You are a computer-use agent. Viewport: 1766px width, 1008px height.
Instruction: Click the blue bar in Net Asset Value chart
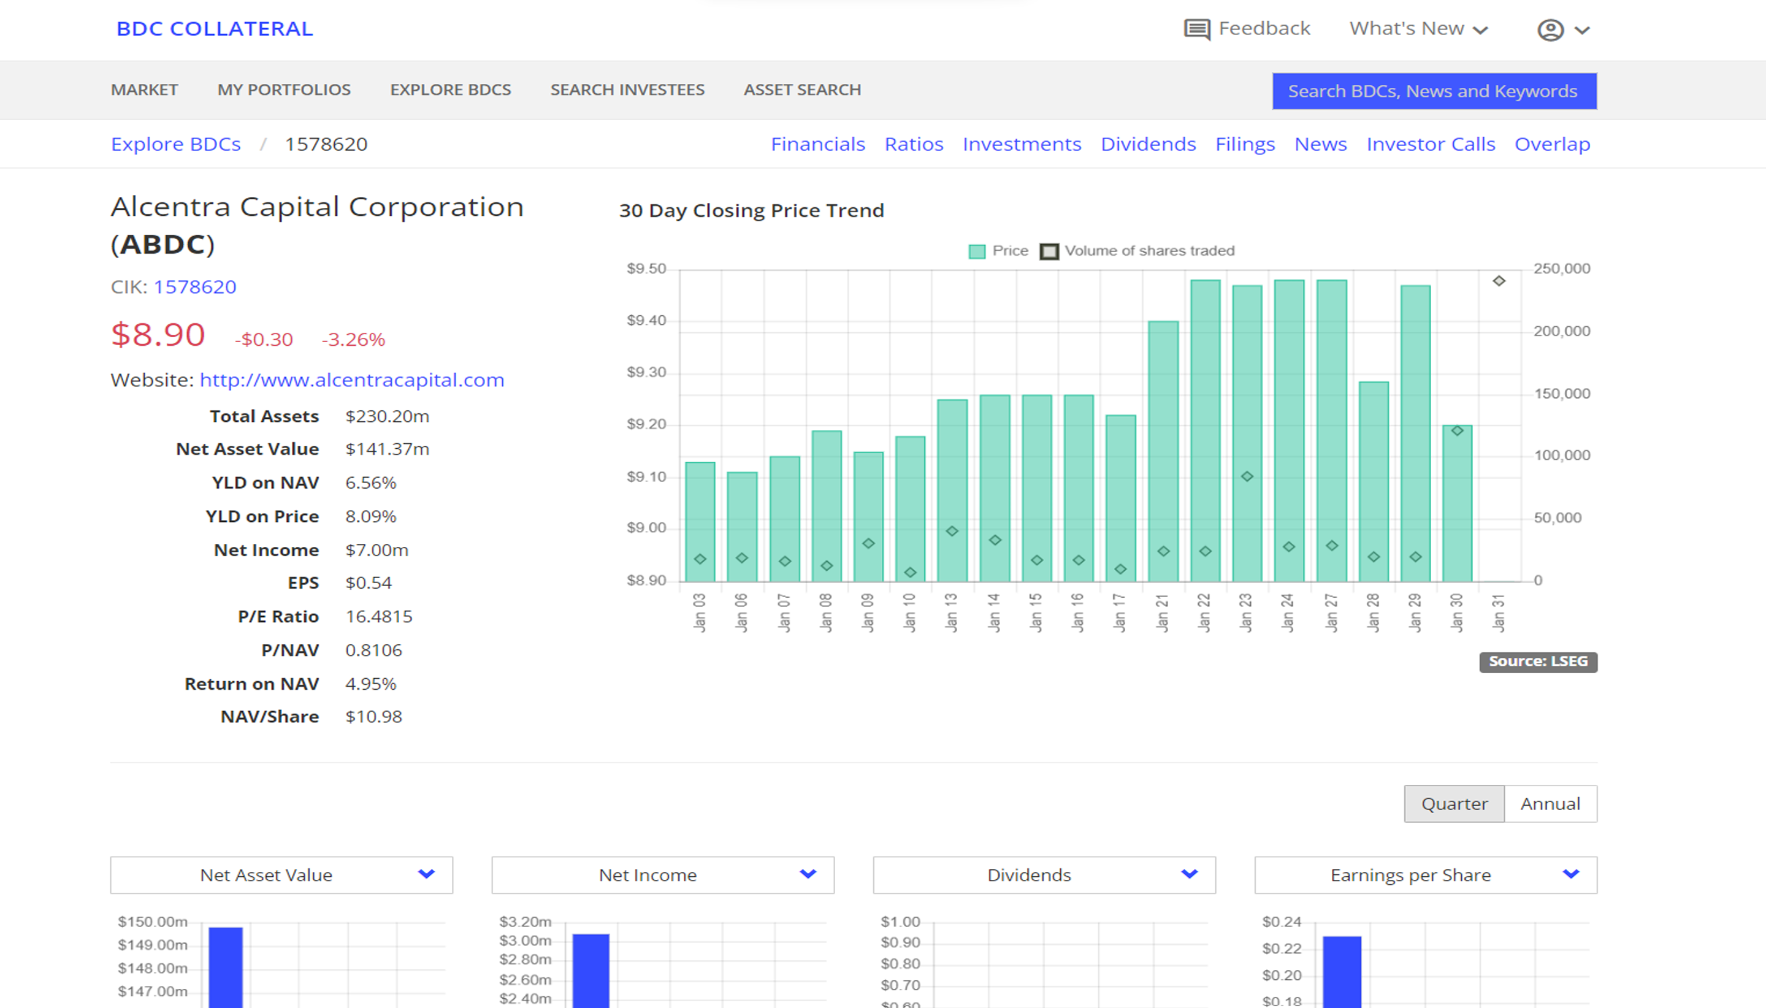pos(226,967)
